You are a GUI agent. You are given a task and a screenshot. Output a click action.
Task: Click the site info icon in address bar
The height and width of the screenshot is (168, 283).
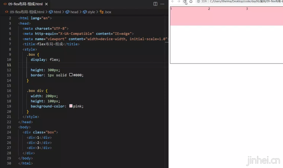point(199,1)
